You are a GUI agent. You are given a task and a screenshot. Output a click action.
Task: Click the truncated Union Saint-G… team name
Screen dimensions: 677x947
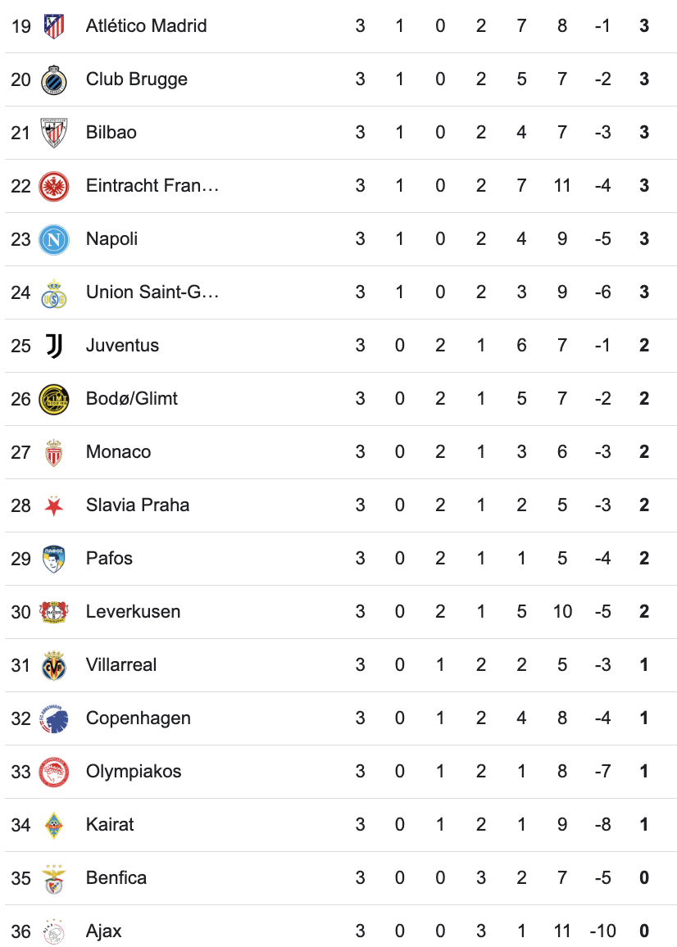coord(152,292)
